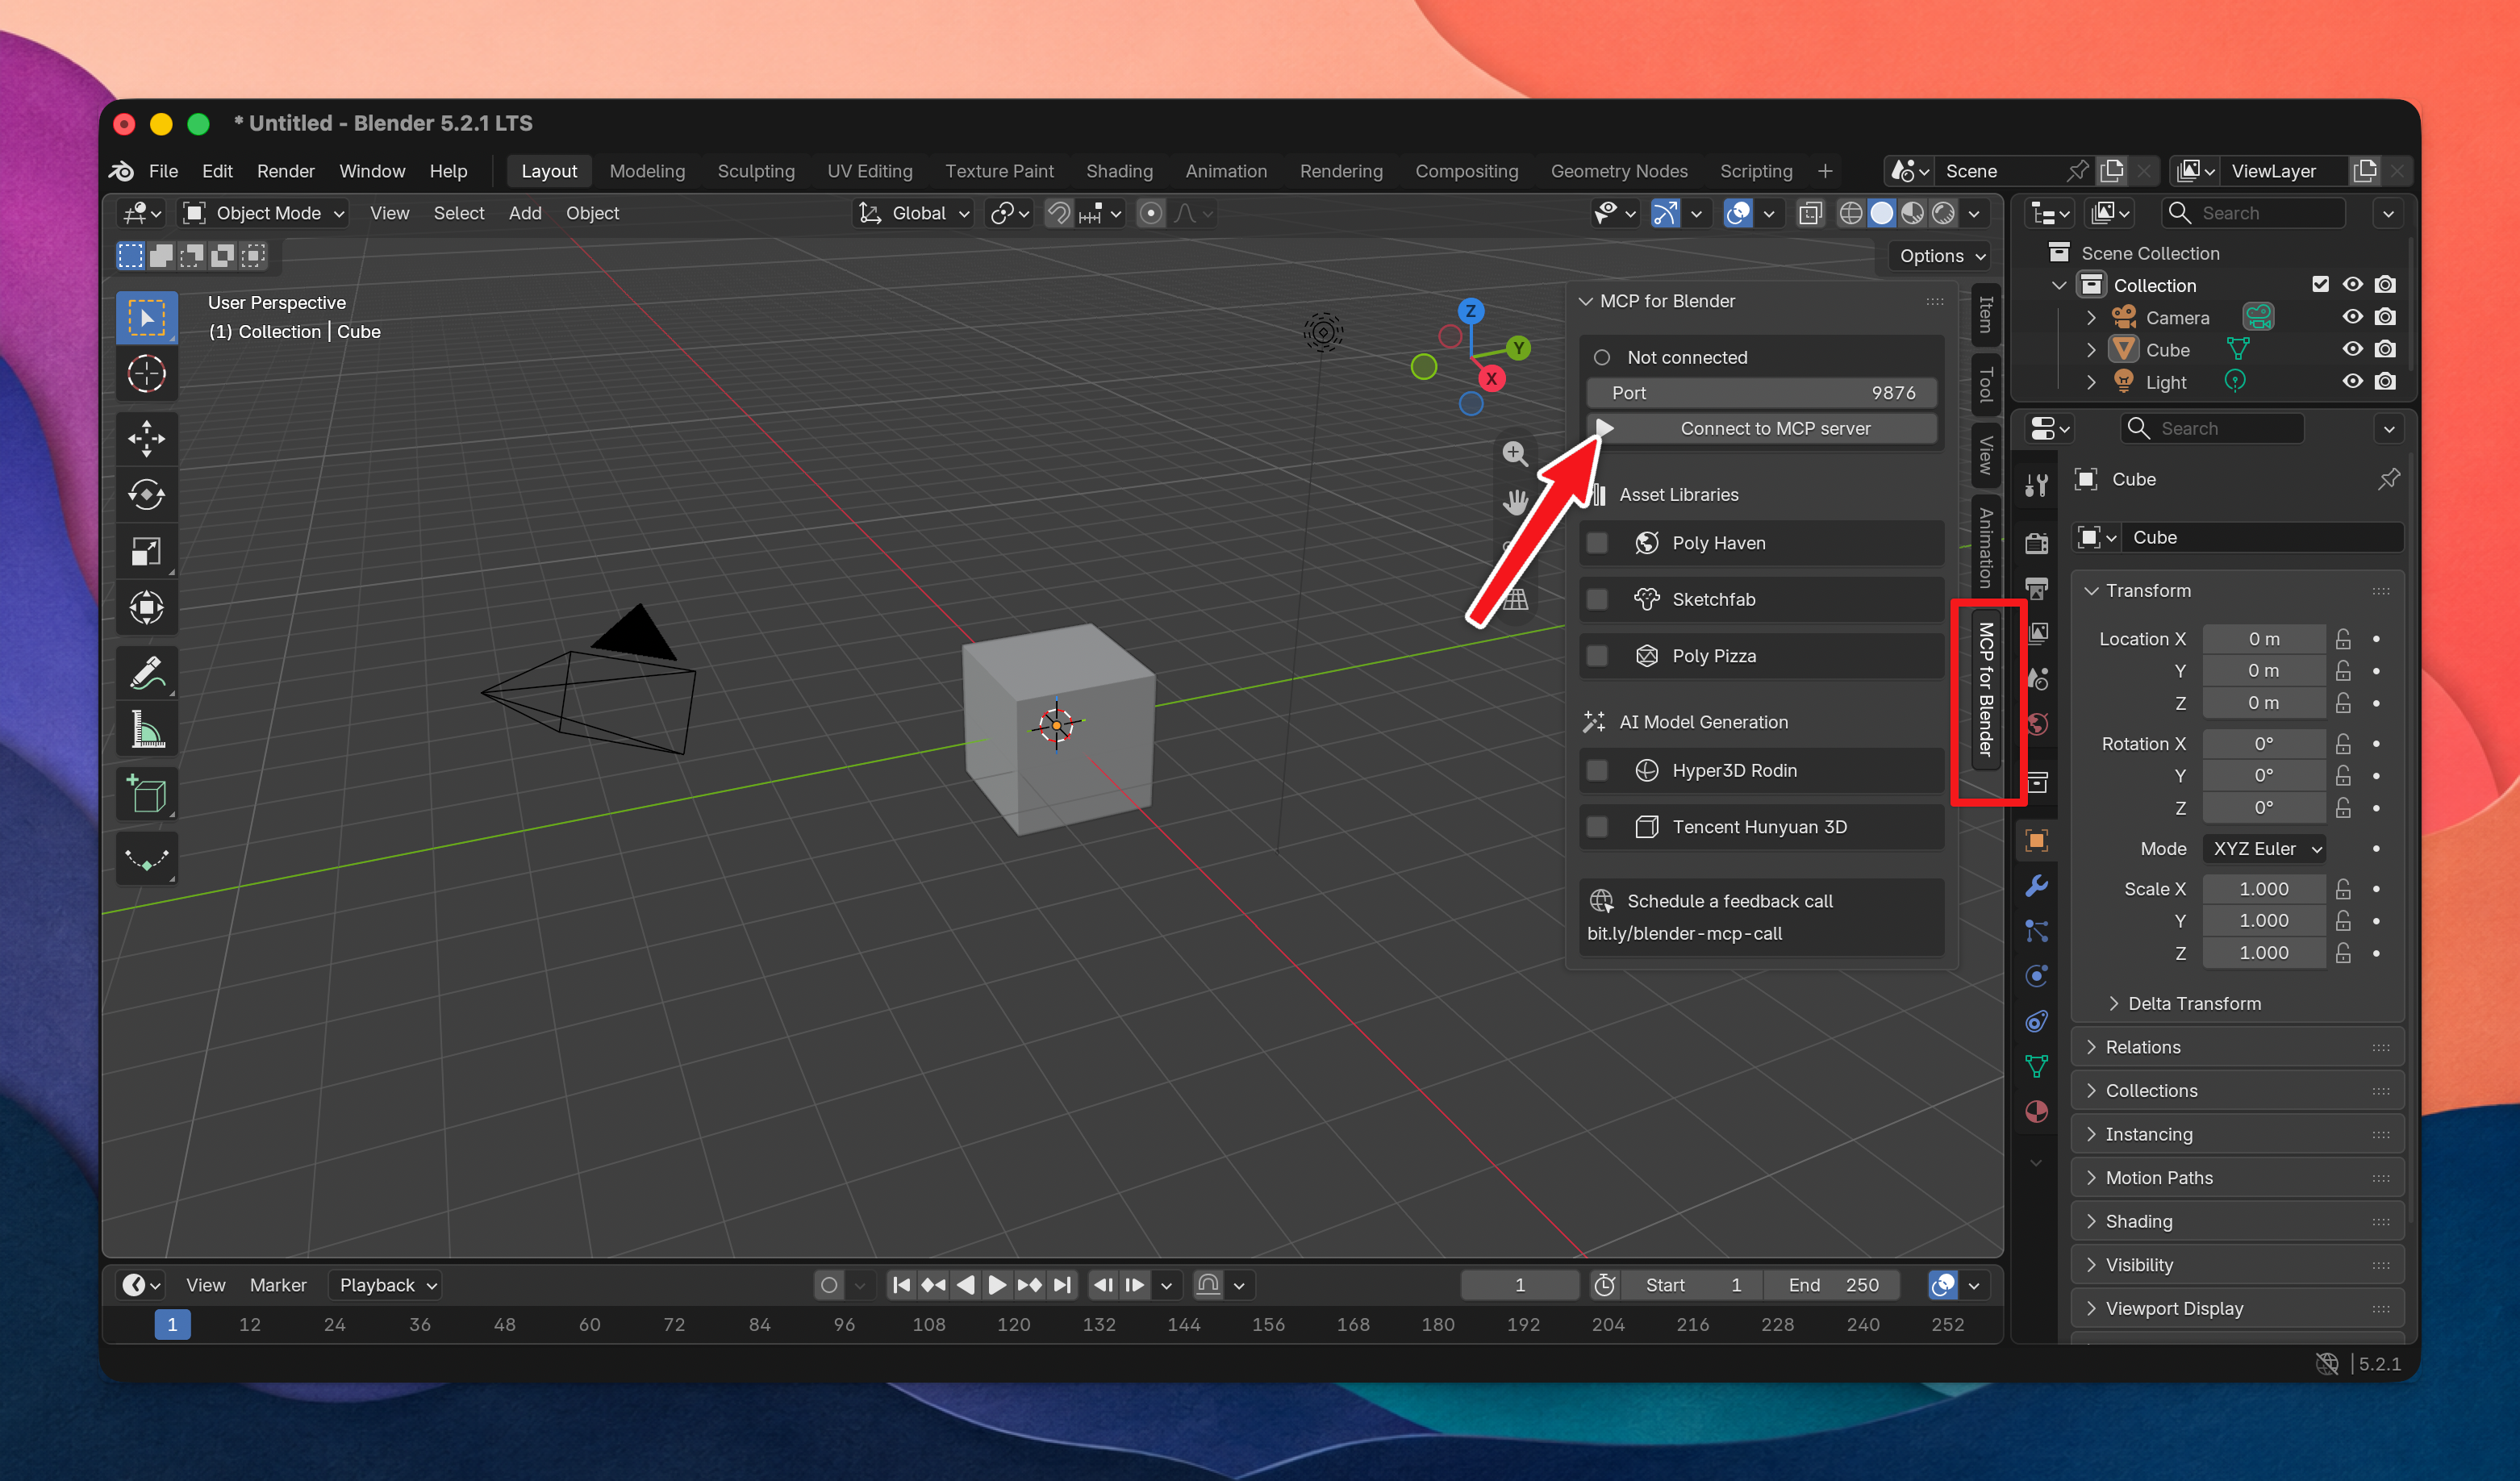Select the 3D Cursor tool

[x=147, y=374]
